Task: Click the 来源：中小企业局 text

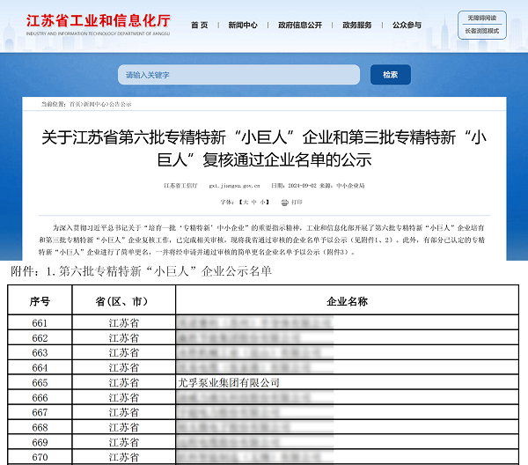Action: pos(341,186)
